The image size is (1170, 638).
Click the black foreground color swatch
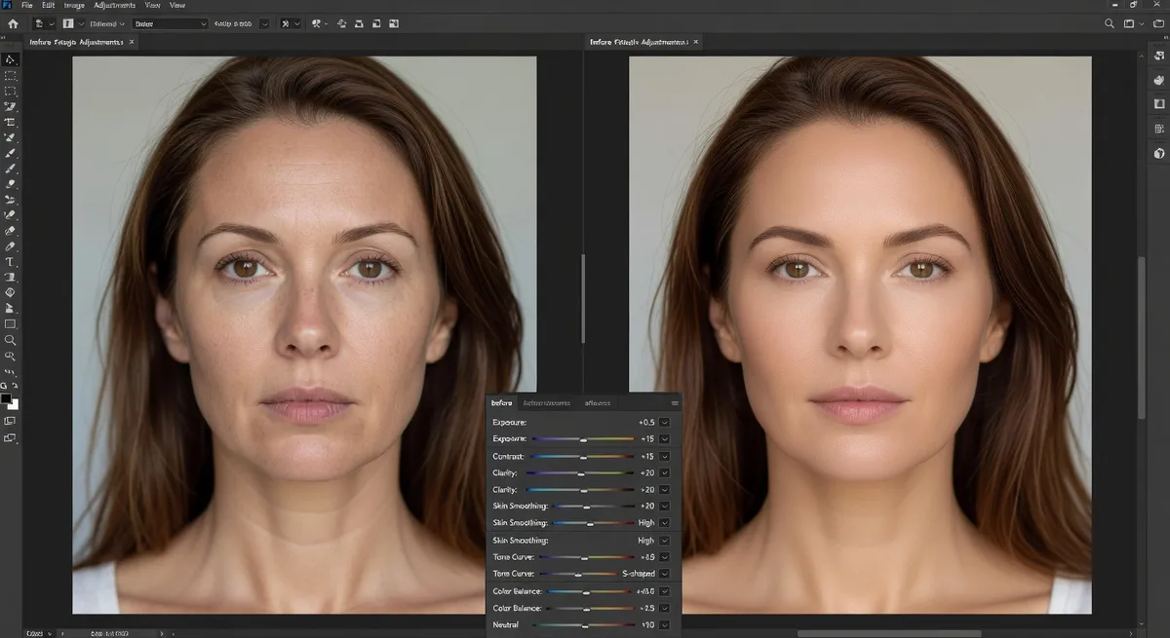tap(6, 399)
